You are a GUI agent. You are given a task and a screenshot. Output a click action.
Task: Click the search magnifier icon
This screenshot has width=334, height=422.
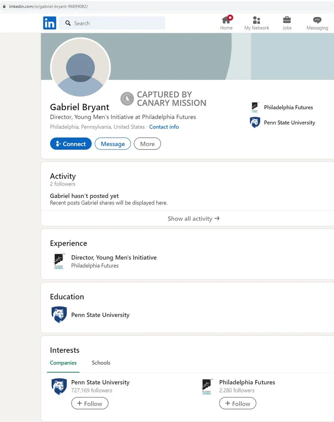point(68,23)
